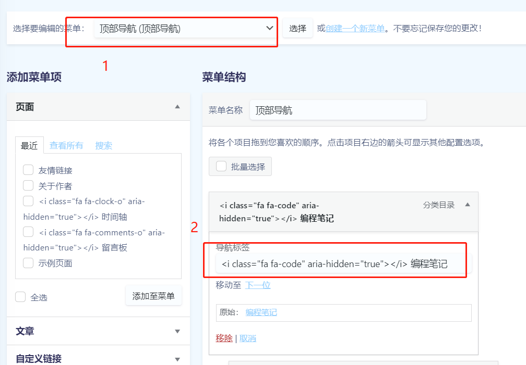Toggle the 全选 checkbox
This screenshot has height=365, width=526.
click(21, 297)
